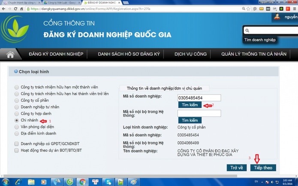Click the Trở về button
This screenshot has height=186, width=298.
[x=237, y=168]
